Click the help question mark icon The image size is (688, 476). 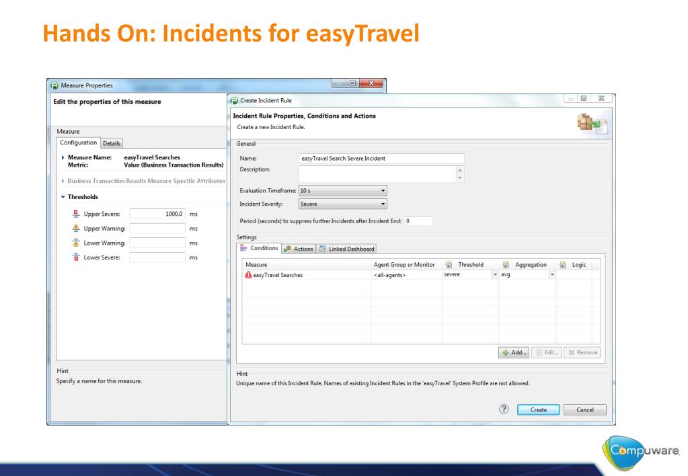coord(504,409)
